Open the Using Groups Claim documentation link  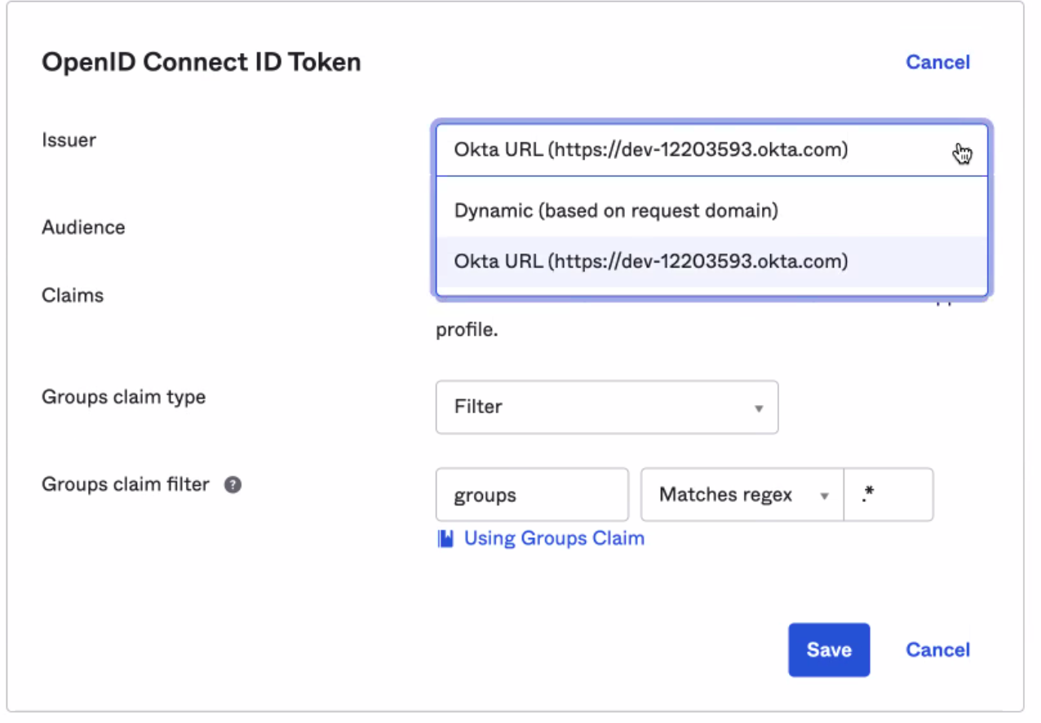click(554, 539)
